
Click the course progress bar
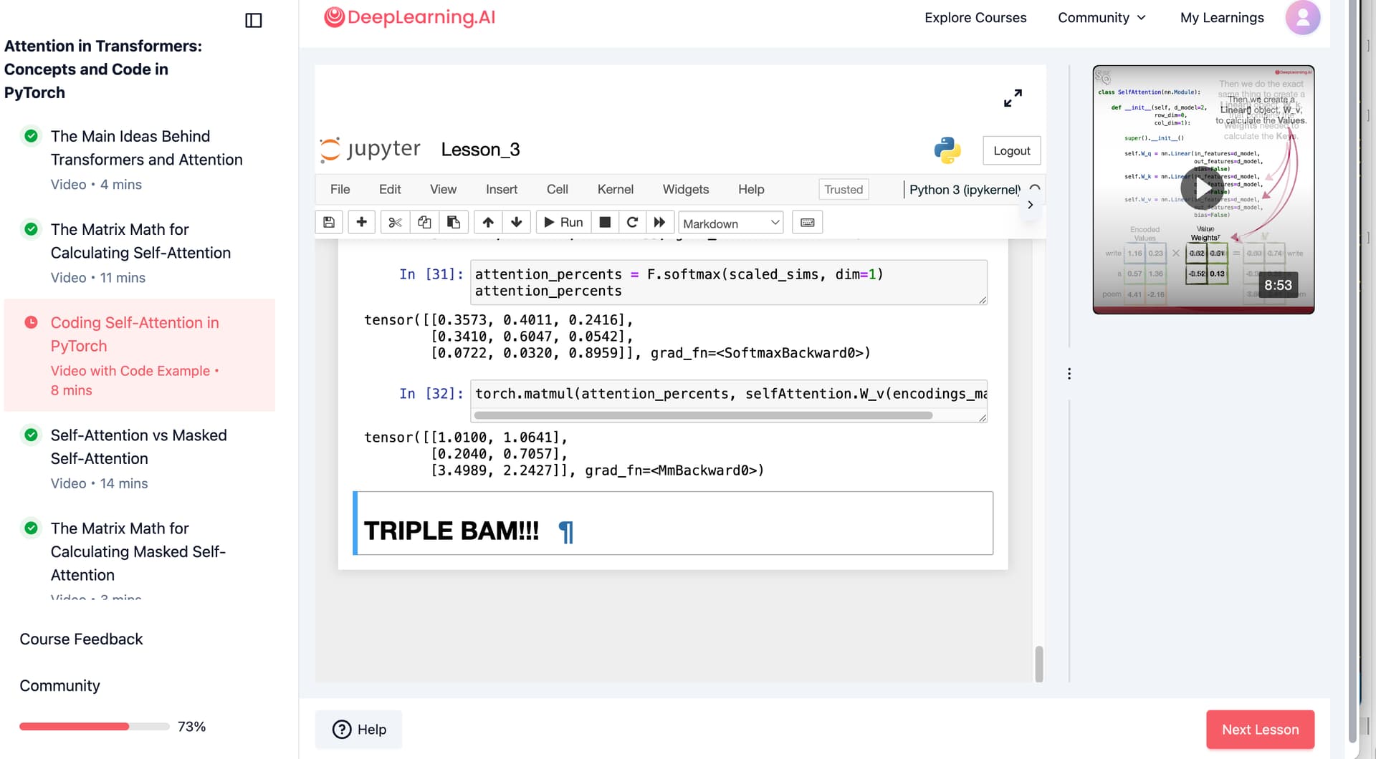point(95,726)
